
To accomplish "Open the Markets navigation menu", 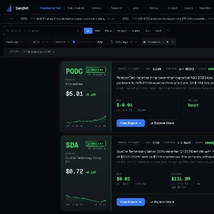I will tap(97, 8).
